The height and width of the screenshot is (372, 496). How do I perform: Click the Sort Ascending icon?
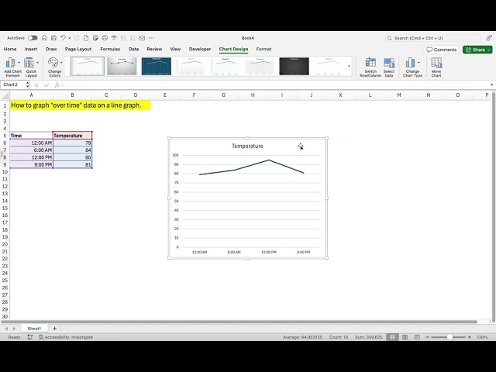tap(123, 38)
